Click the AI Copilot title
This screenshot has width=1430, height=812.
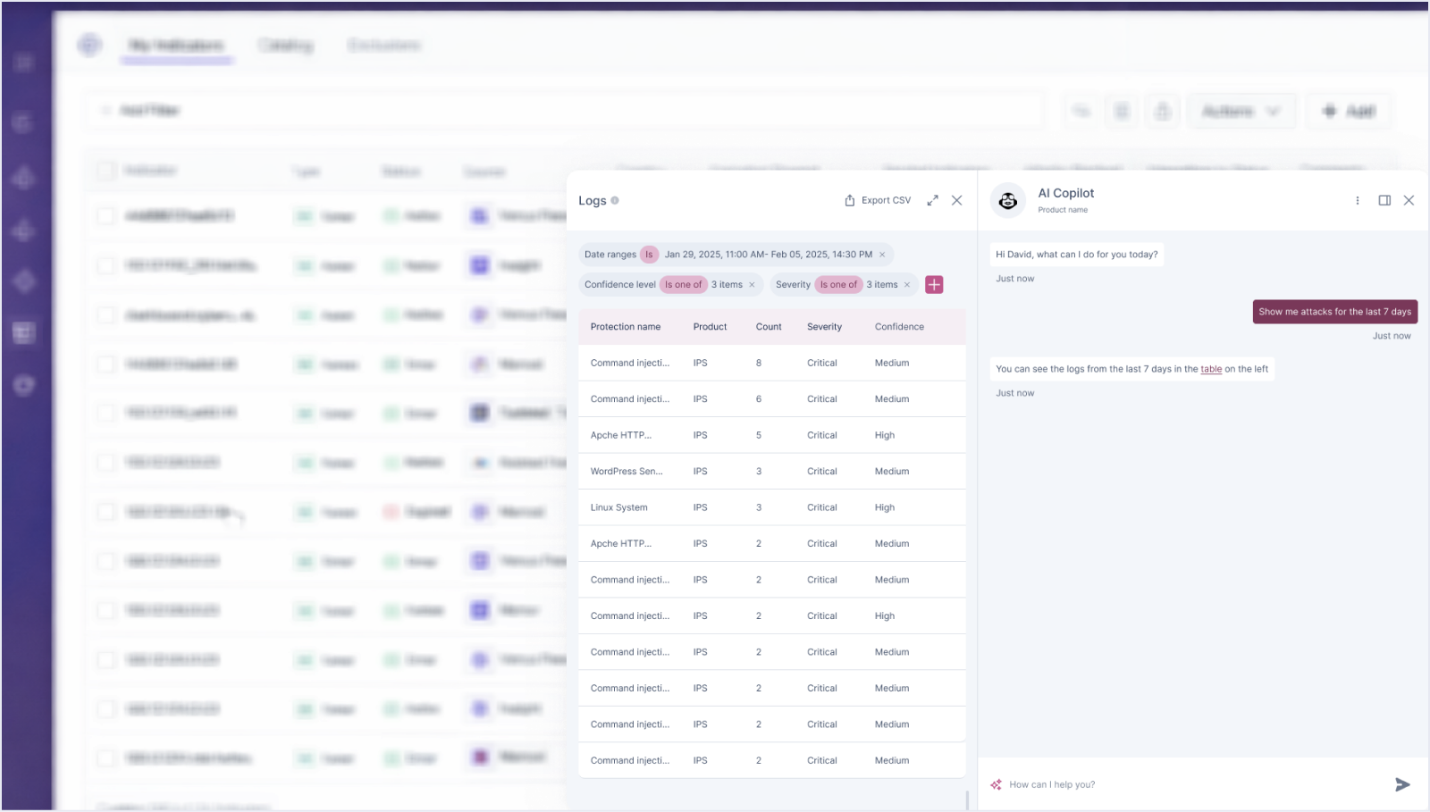pyautogui.click(x=1066, y=193)
